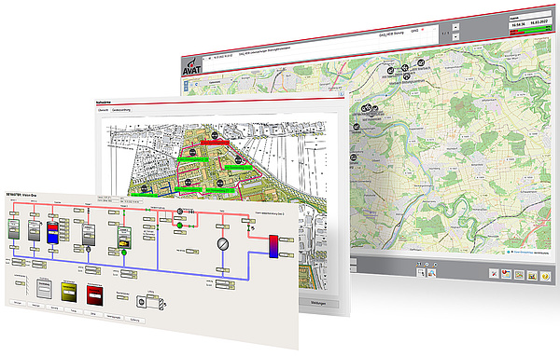Select the search magnifier with toolbox icon

coord(432,273)
